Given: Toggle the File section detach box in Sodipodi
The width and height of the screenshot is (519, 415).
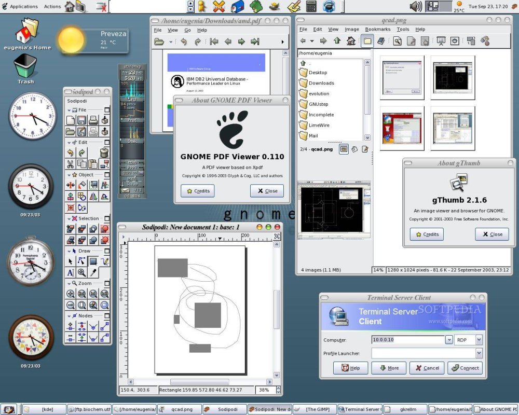Looking at the screenshot, I should (x=107, y=109).
